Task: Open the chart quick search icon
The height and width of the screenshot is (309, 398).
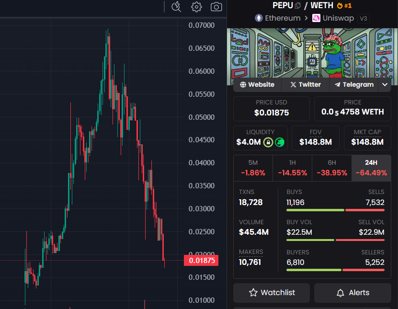Action: coord(176,7)
